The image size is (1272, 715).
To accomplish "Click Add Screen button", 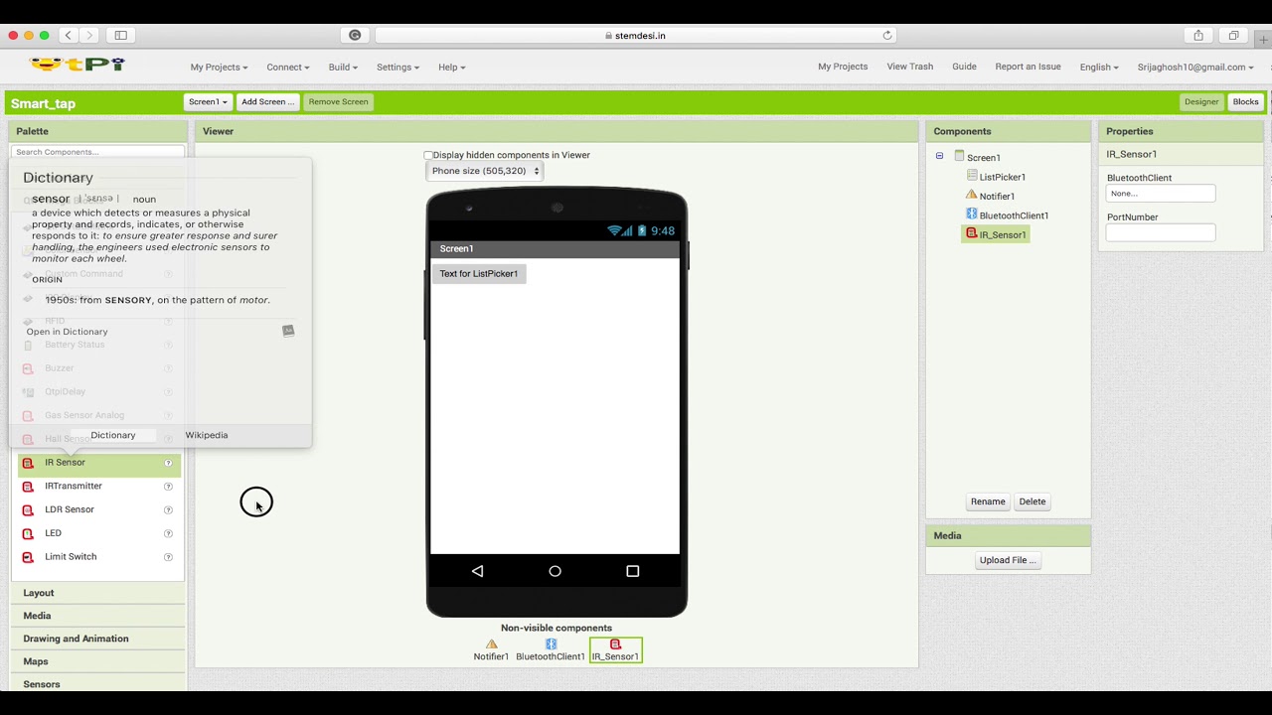I will (x=267, y=101).
